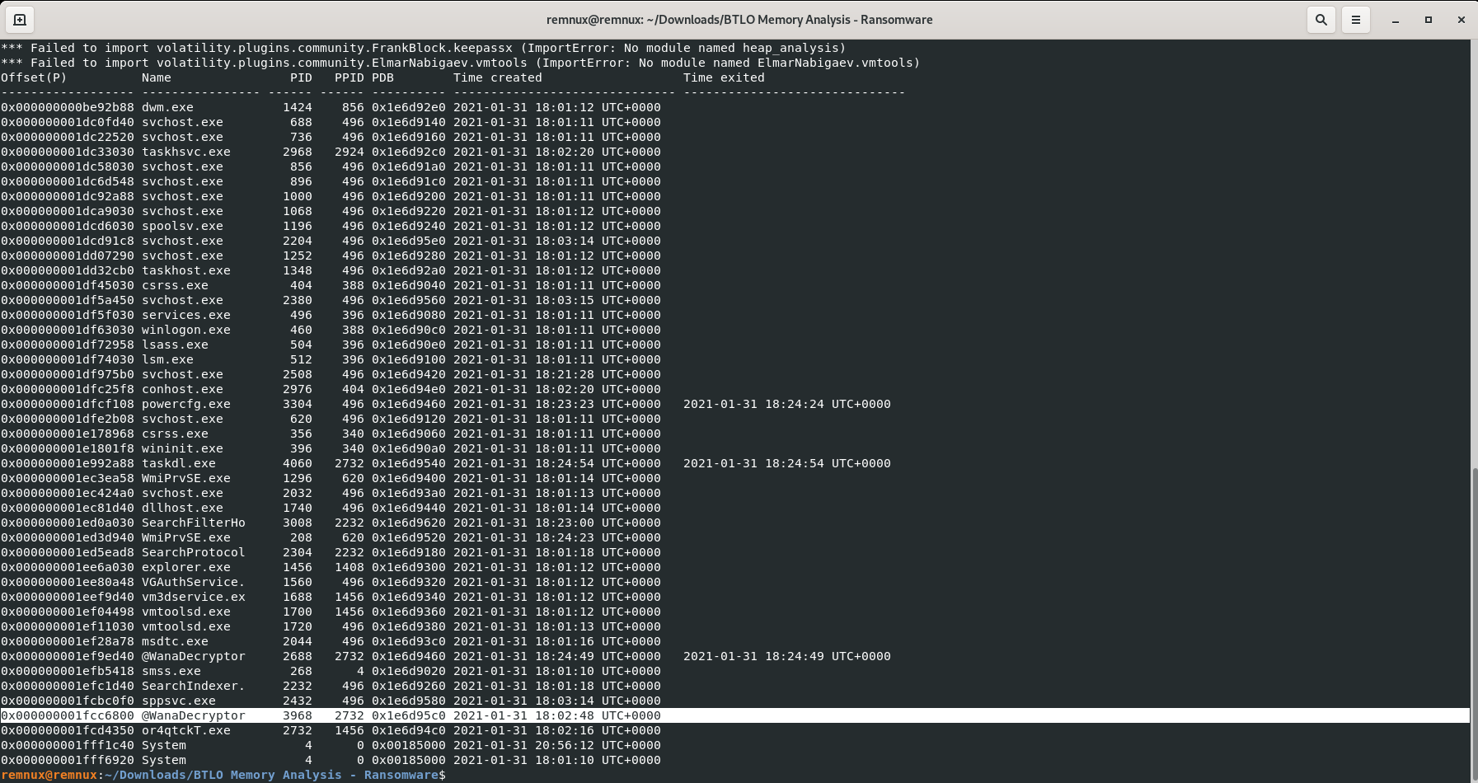Click the spoolsv.exe process name
Image resolution: width=1478 pixels, height=783 pixels.
[x=183, y=226]
